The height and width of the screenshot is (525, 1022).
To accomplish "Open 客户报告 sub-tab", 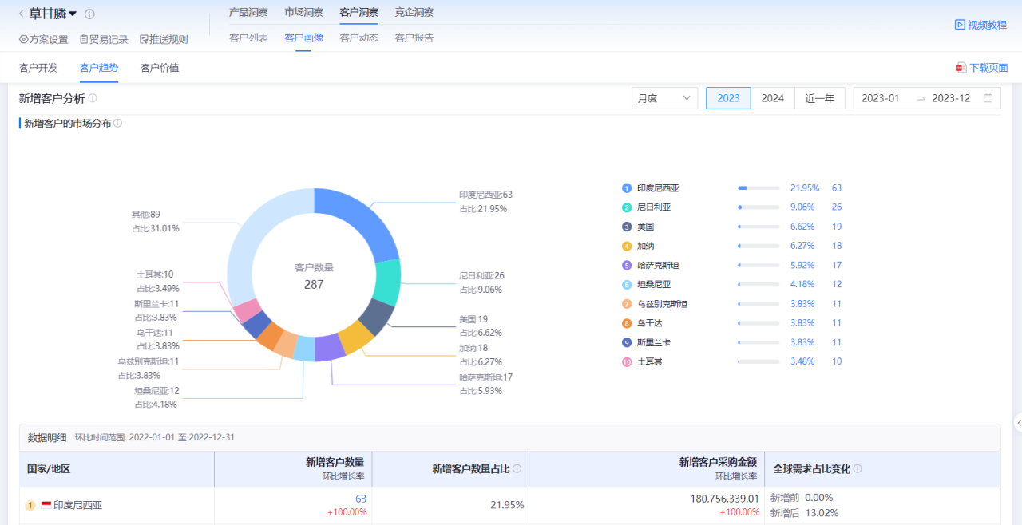I will [x=414, y=37].
